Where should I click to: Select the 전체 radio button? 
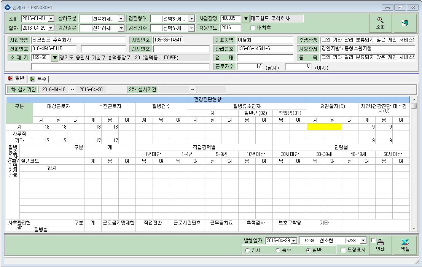coord(247,250)
